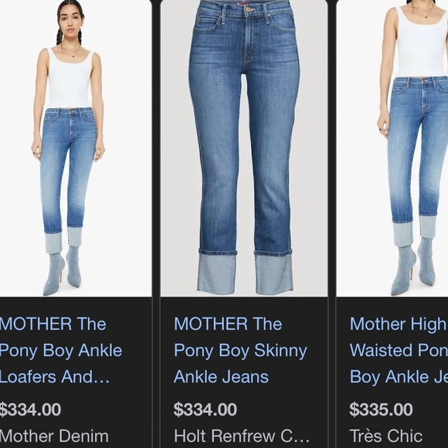The width and height of the screenshot is (448, 448).
Task: Click the copper waist button on center jeans
Action: [x=249, y=9]
